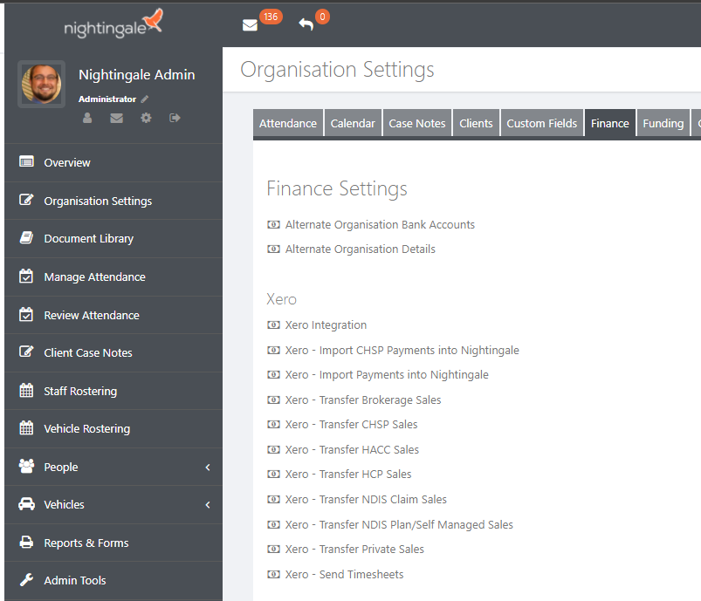Open Xero Integration link
This screenshot has width=701, height=601.
click(x=326, y=324)
